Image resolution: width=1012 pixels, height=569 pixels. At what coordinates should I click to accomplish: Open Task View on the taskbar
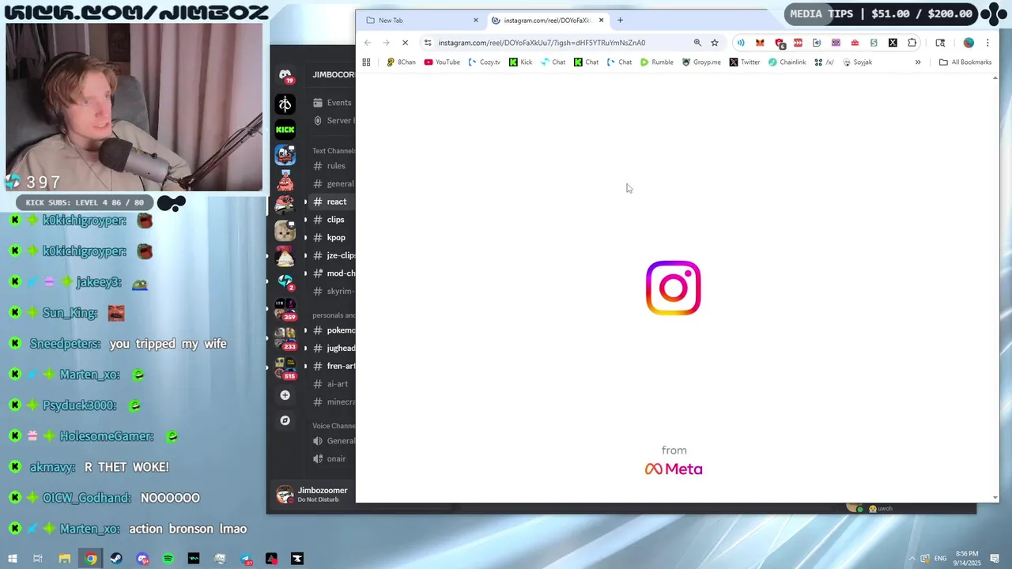coord(38,559)
